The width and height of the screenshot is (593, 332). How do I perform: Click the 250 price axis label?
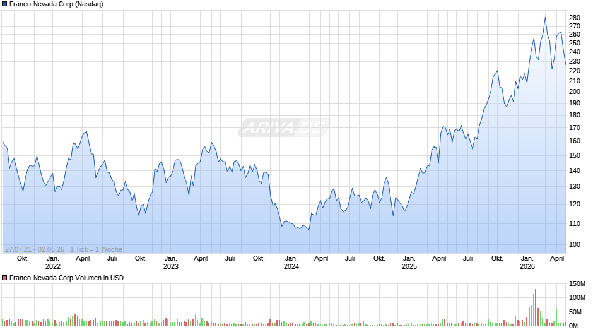575,43
